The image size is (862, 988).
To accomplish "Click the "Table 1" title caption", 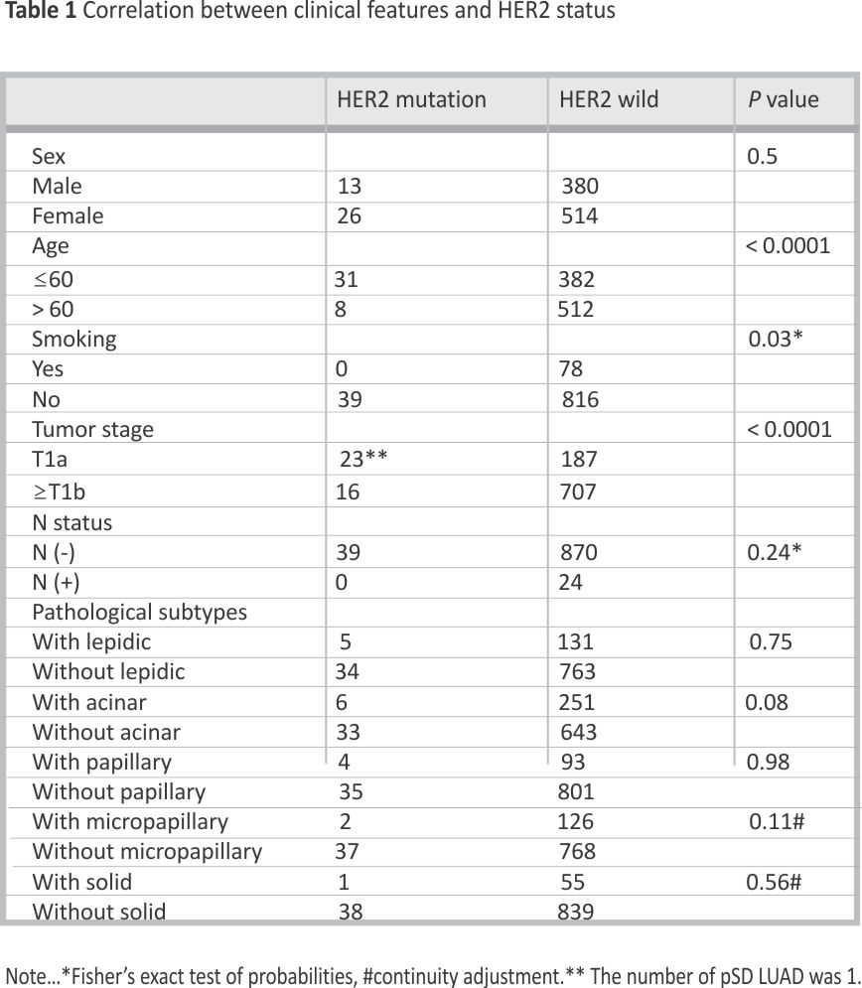I will click(x=310, y=12).
